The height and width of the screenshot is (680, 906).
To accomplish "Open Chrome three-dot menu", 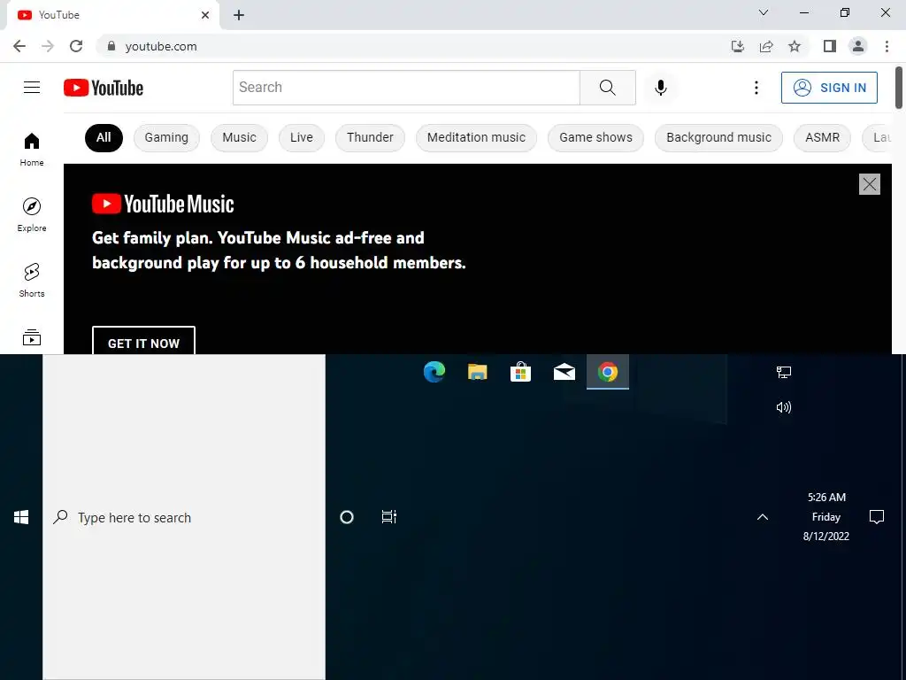I will 887,46.
